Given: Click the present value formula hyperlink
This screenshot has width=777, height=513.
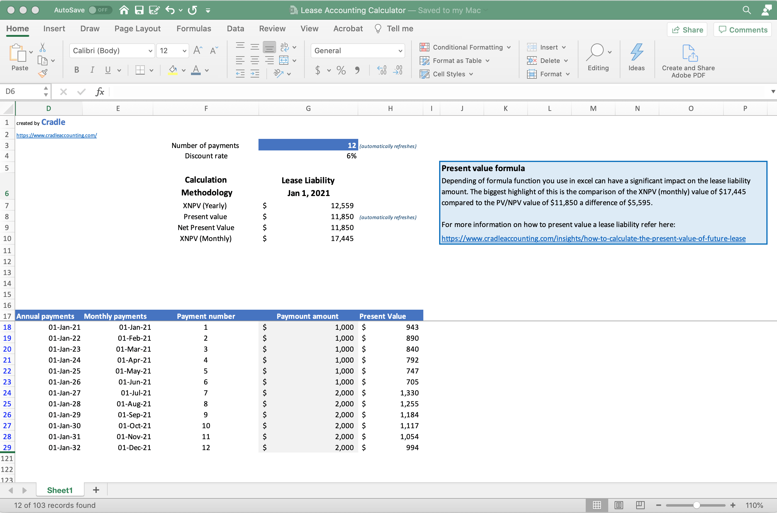Looking at the screenshot, I should (593, 238).
